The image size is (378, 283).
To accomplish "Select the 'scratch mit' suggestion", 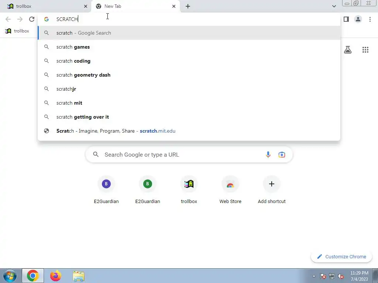I will click(189, 103).
